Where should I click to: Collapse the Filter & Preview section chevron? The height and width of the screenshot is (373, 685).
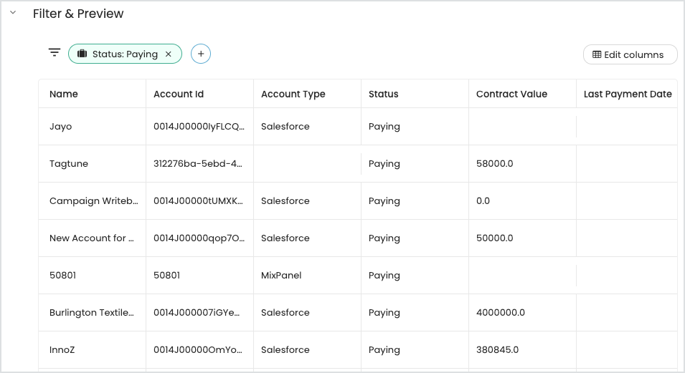pos(13,13)
